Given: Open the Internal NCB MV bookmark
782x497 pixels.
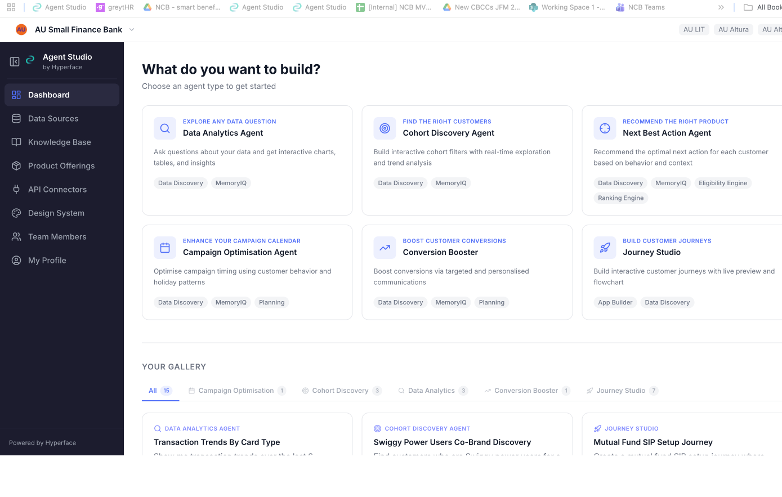Looking at the screenshot, I should click(394, 7).
